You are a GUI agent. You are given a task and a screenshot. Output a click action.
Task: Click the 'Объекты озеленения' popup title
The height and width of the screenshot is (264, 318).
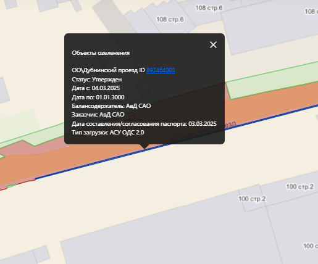tap(101, 53)
